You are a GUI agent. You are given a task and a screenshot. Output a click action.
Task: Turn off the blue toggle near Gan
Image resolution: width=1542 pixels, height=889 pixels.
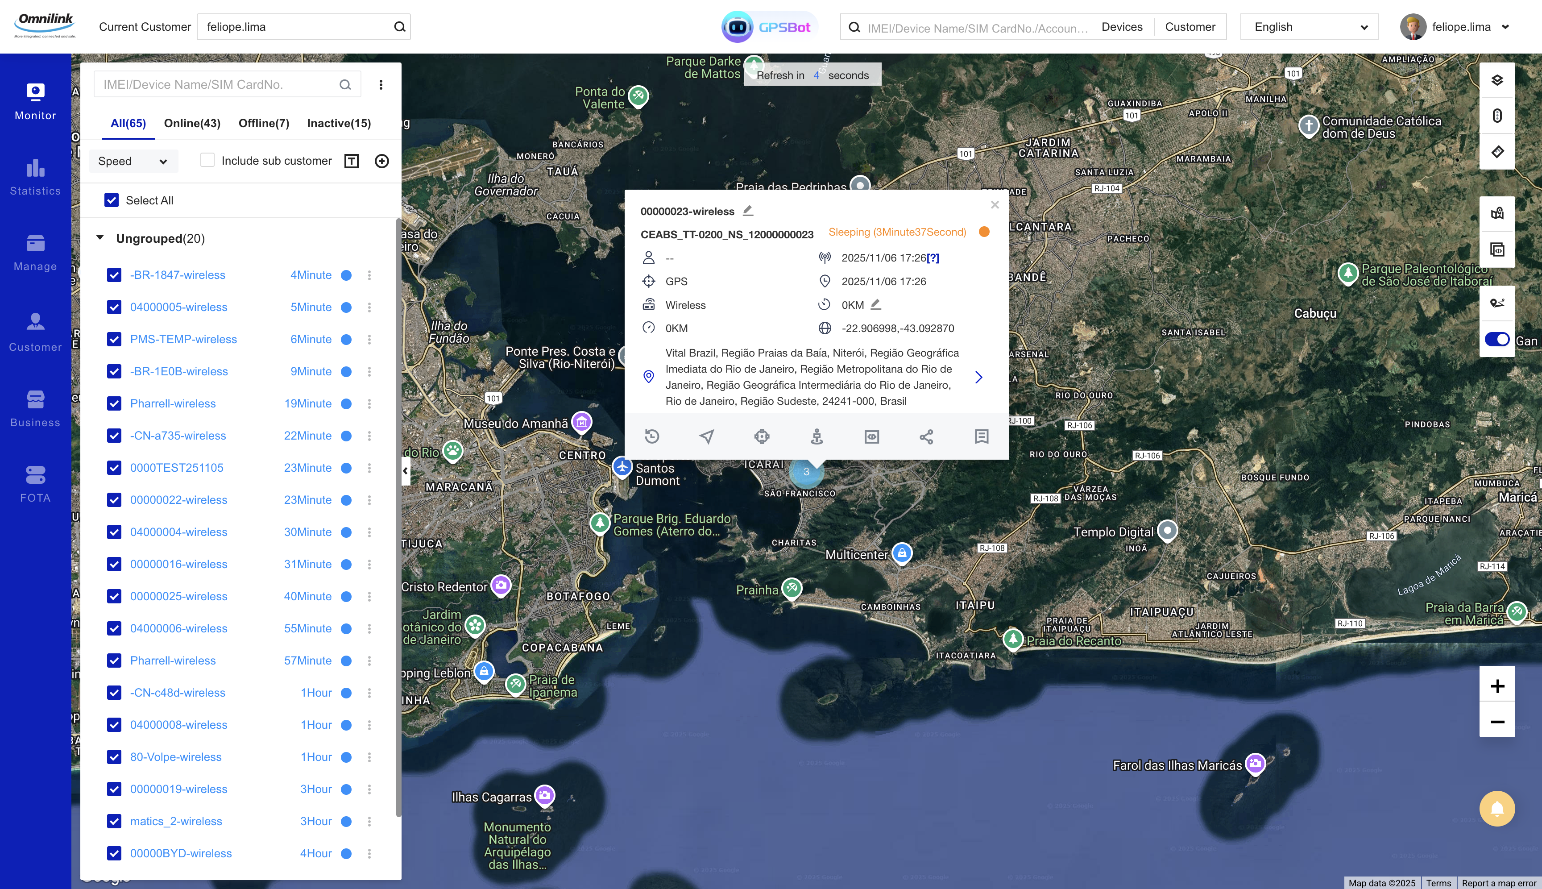click(x=1497, y=340)
